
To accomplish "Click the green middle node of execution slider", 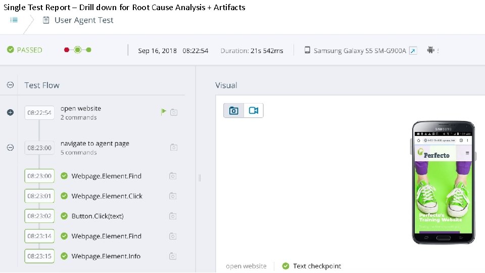I will pyautogui.click(x=77, y=50).
